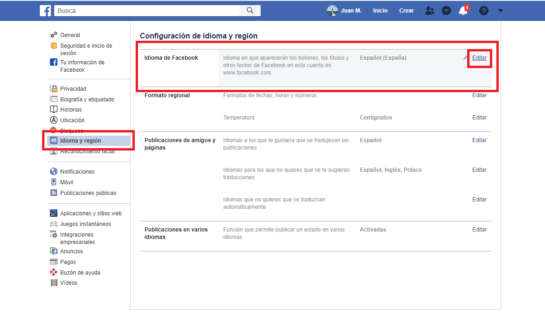Open Aplicaciones y sitios web settings
This screenshot has width=545, height=313.
click(x=91, y=213)
